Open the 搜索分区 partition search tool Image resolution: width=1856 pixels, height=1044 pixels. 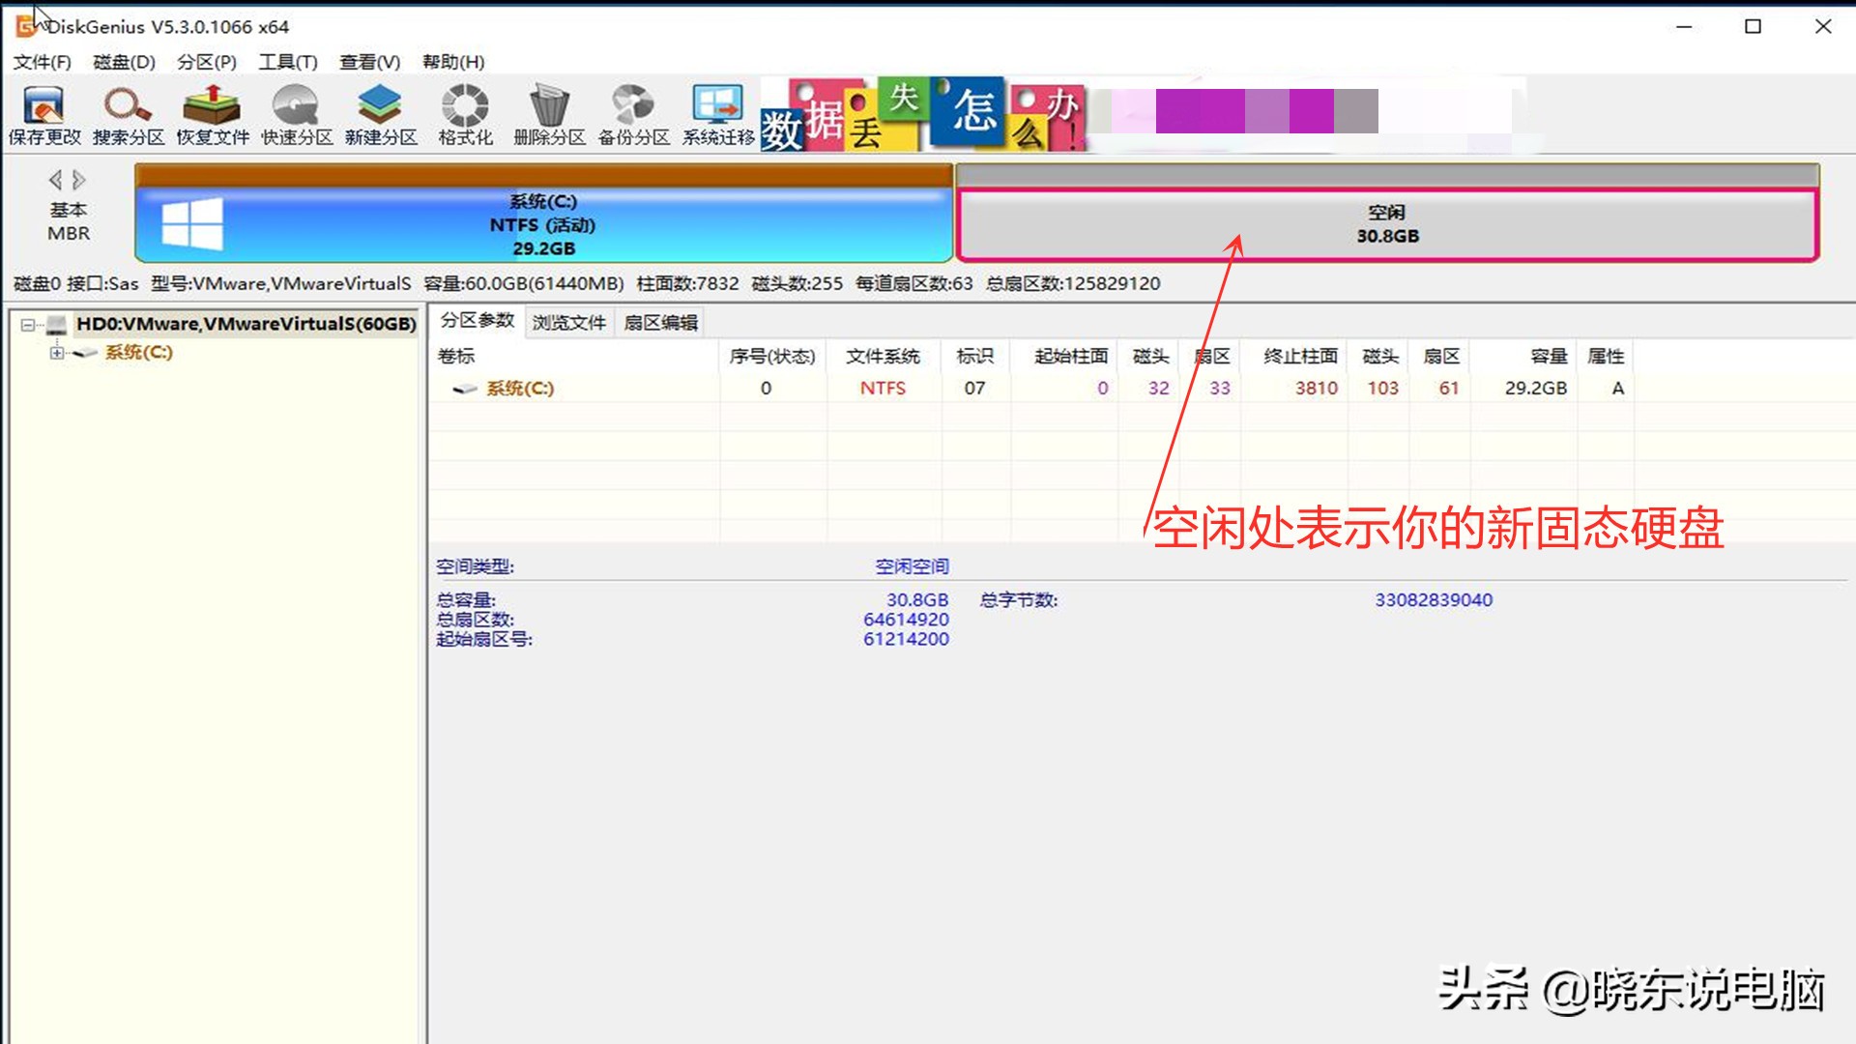126,113
